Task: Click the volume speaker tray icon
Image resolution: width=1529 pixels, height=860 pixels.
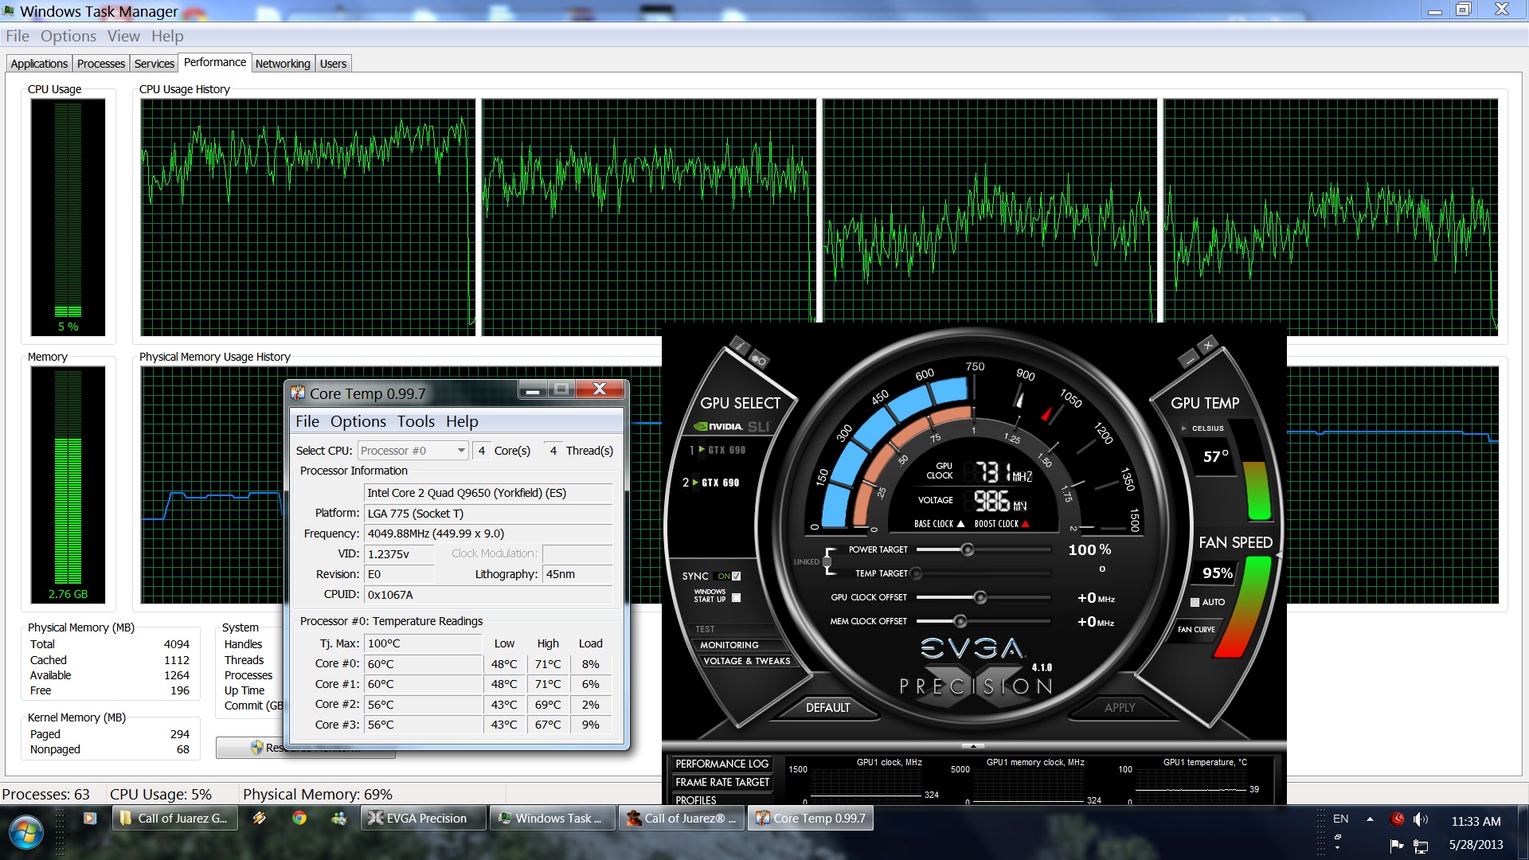Action: pyautogui.click(x=1420, y=819)
